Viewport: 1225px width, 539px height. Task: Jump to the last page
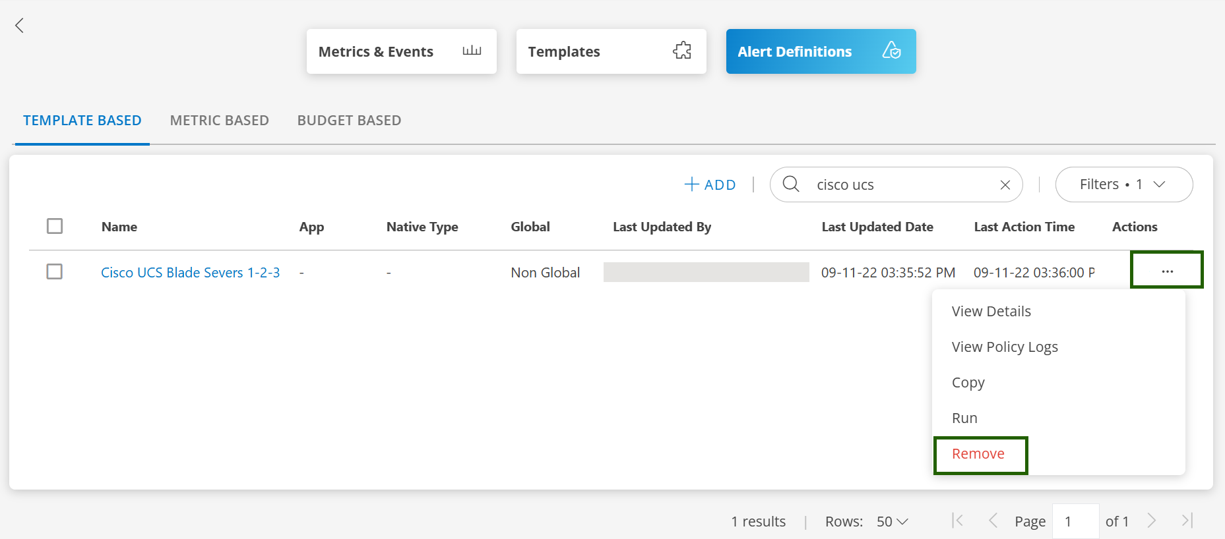pos(1187,521)
